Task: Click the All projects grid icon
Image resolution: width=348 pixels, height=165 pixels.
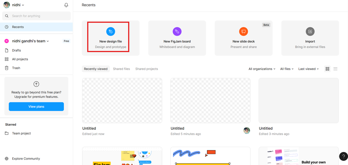Action: pyautogui.click(x=7, y=59)
